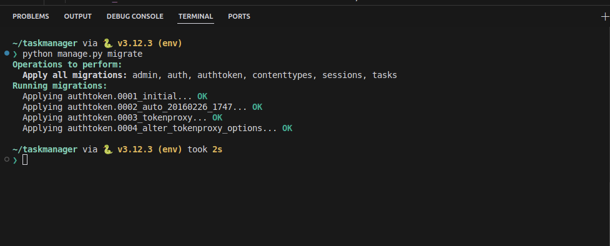Click the hollow circle decoration at current prompt
The height and width of the screenshot is (246, 610).
coord(7,159)
